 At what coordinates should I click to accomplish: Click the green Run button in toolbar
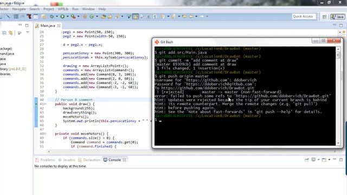[x=62, y=16]
